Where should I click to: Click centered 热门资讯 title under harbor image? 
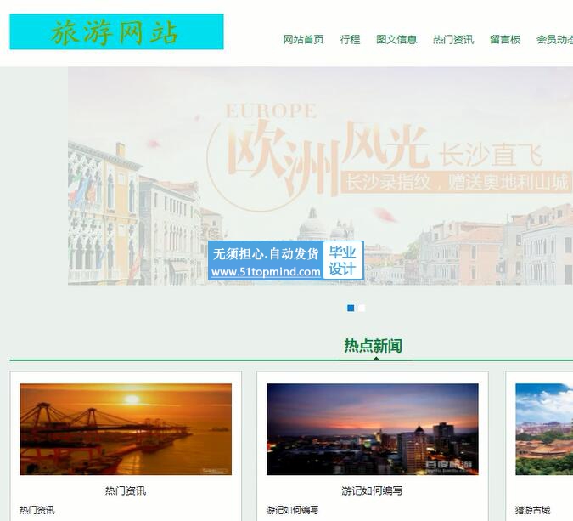coord(126,490)
